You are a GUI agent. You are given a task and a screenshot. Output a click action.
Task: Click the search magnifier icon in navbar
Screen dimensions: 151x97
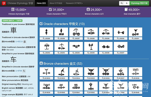click(122, 3)
